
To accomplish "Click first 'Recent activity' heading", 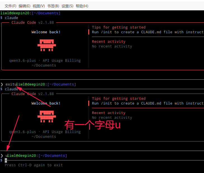I will pos(109,42).
